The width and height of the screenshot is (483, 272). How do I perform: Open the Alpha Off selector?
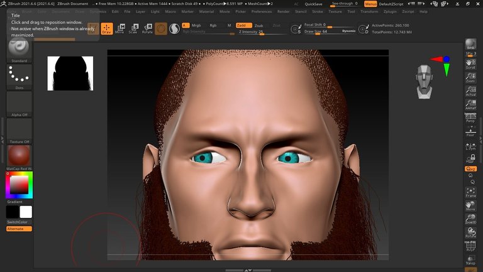[19, 104]
